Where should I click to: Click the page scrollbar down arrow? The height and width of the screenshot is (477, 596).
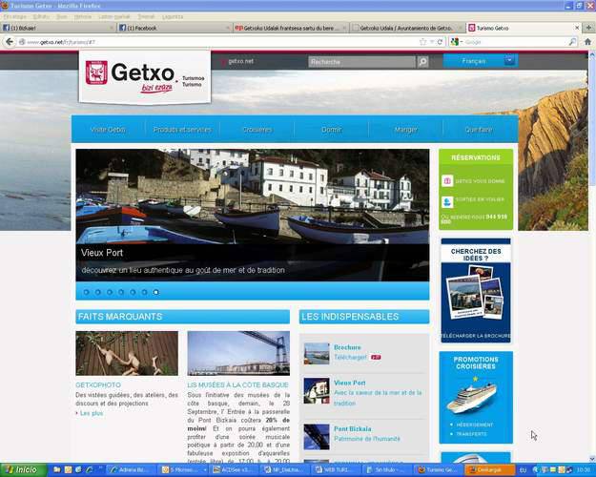(592, 458)
